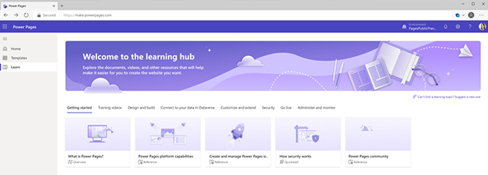
Task: Close the Power Pages browser tab
Action: (54, 6)
